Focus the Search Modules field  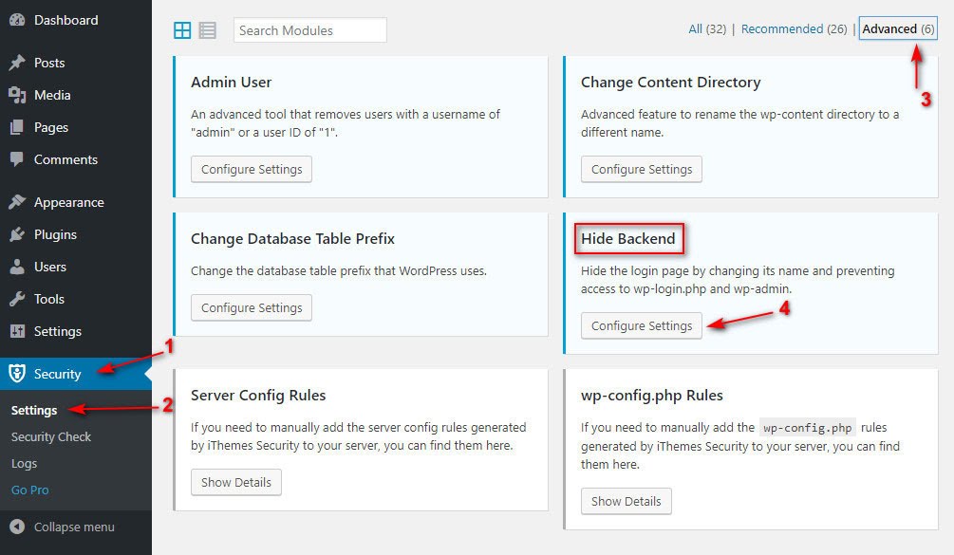pyautogui.click(x=310, y=30)
